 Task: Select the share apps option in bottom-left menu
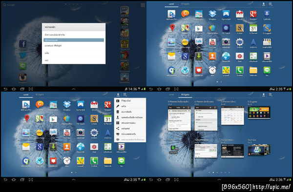(x=130, y=129)
